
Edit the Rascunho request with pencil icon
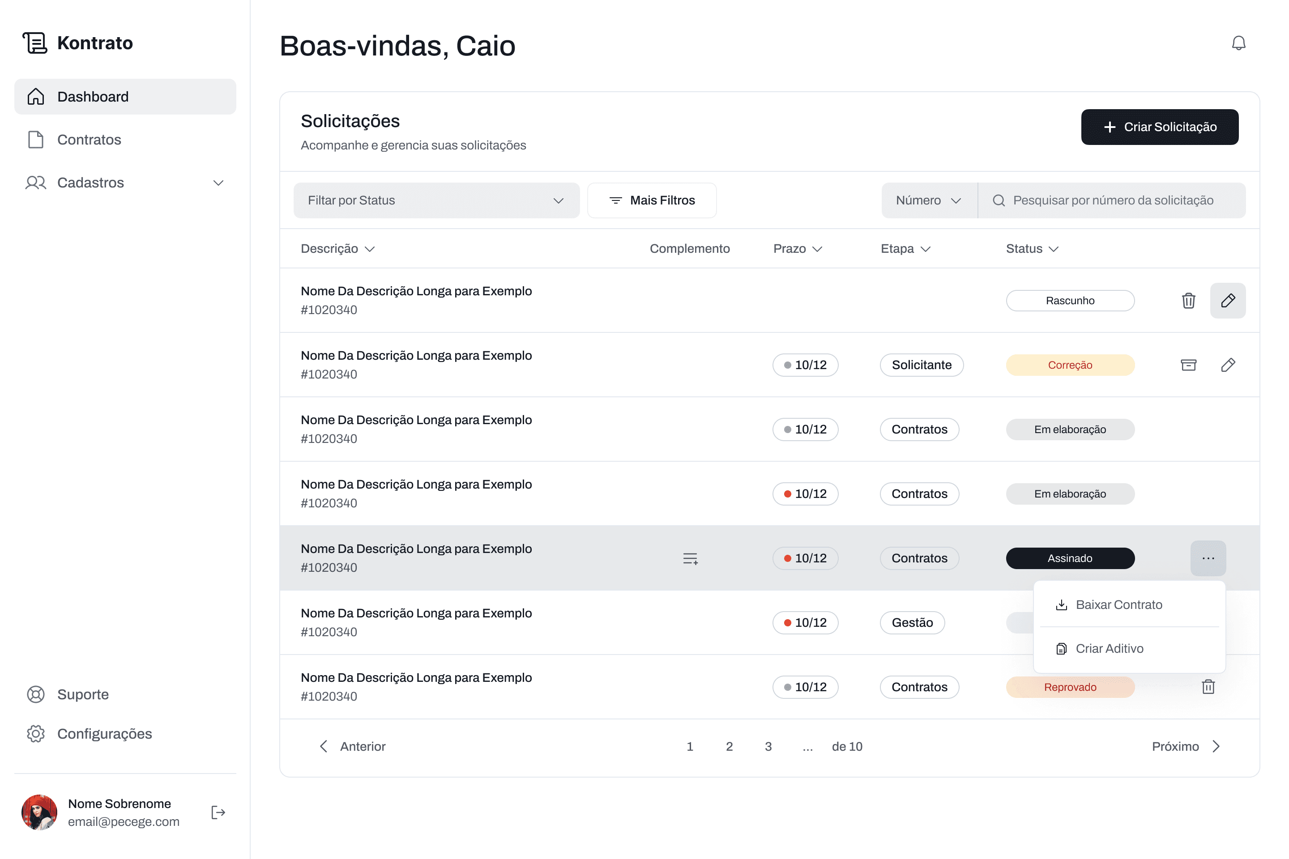1228,301
